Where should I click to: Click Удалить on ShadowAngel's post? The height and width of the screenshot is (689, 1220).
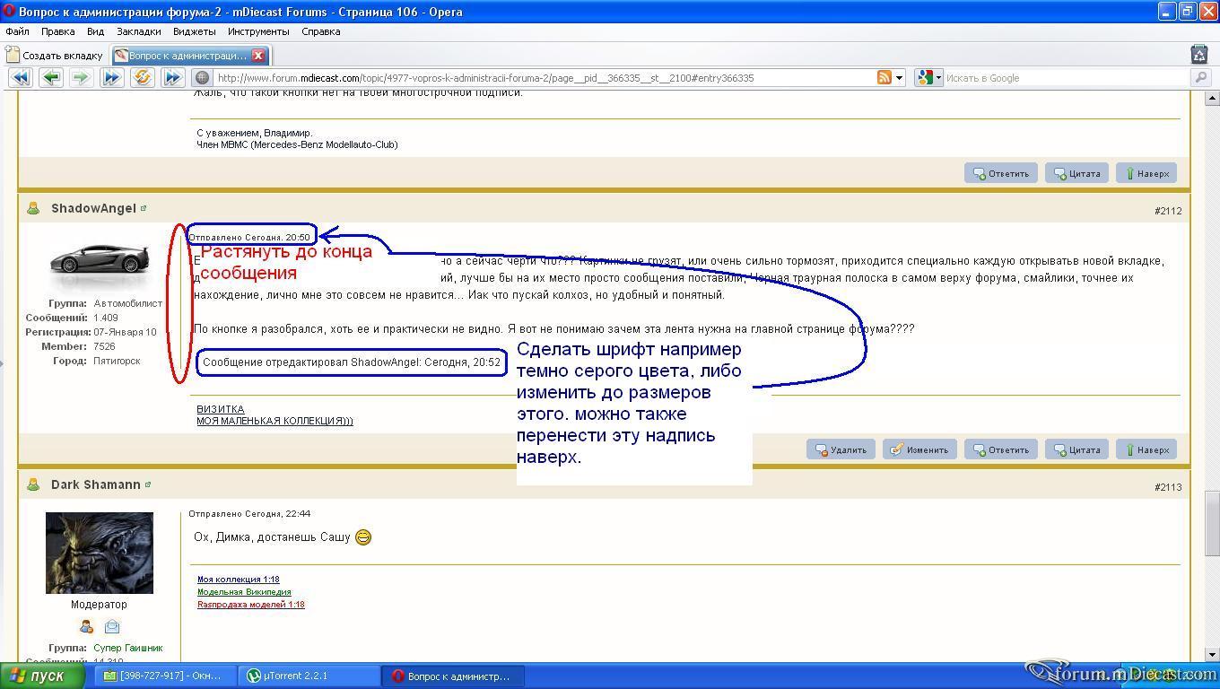tap(841, 449)
